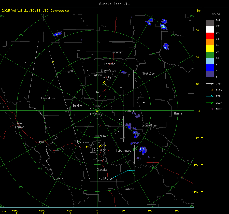The image size is (229, 214).
Task: Click the Vulcan label
Action: click(129, 189)
